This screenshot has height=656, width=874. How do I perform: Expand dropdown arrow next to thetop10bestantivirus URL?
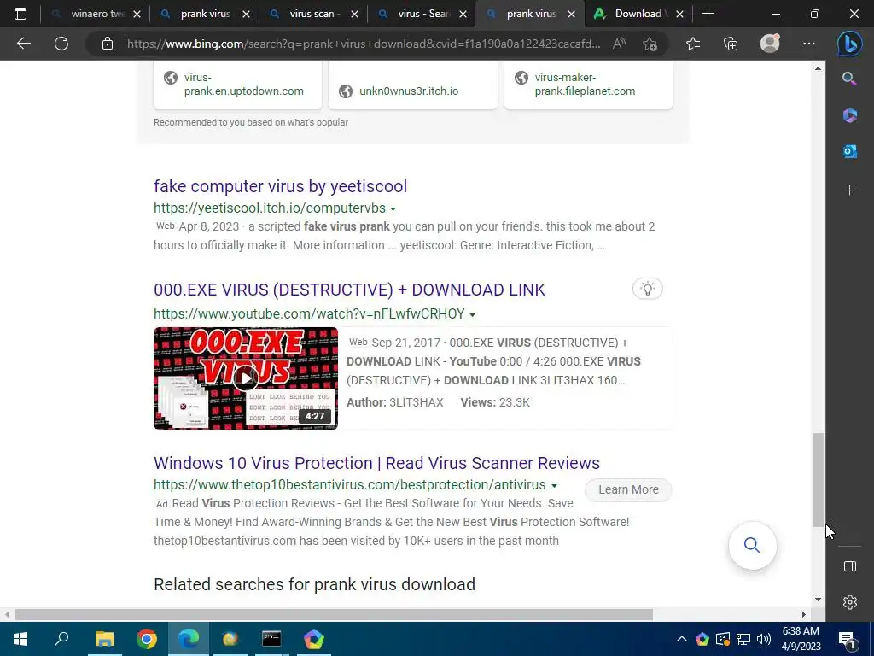(x=554, y=486)
